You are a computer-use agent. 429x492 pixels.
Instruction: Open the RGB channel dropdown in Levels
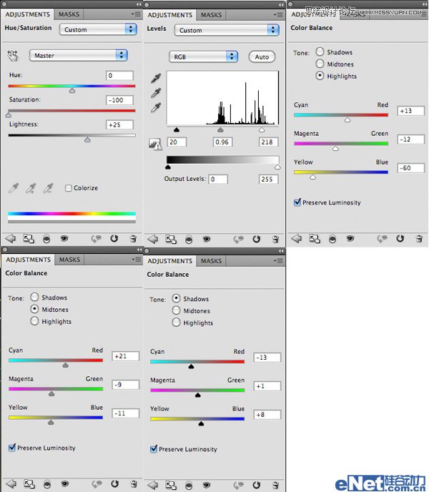coord(202,56)
